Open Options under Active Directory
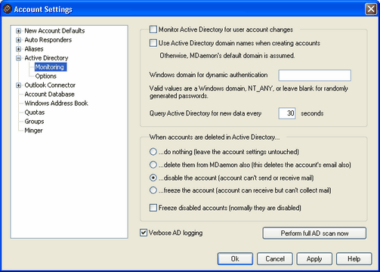Screen dimensions: 380x272 coord(45,76)
